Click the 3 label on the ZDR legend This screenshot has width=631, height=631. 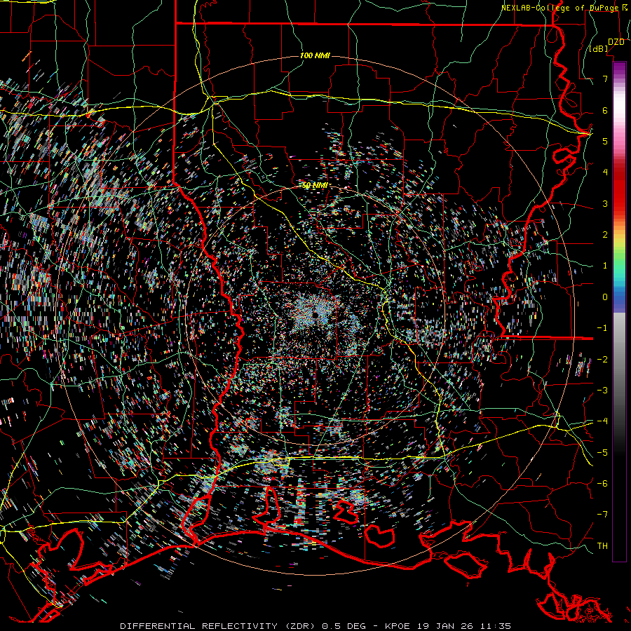(x=605, y=203)
